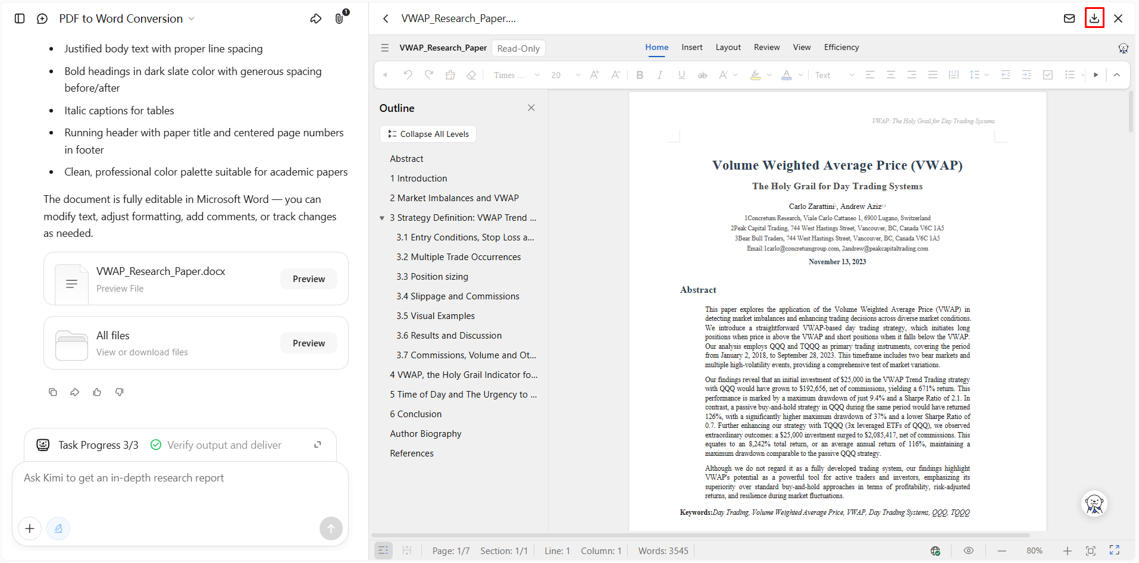
Task: Collapse the 3 Strategy Definition outline node
Action: coord(382,218)
